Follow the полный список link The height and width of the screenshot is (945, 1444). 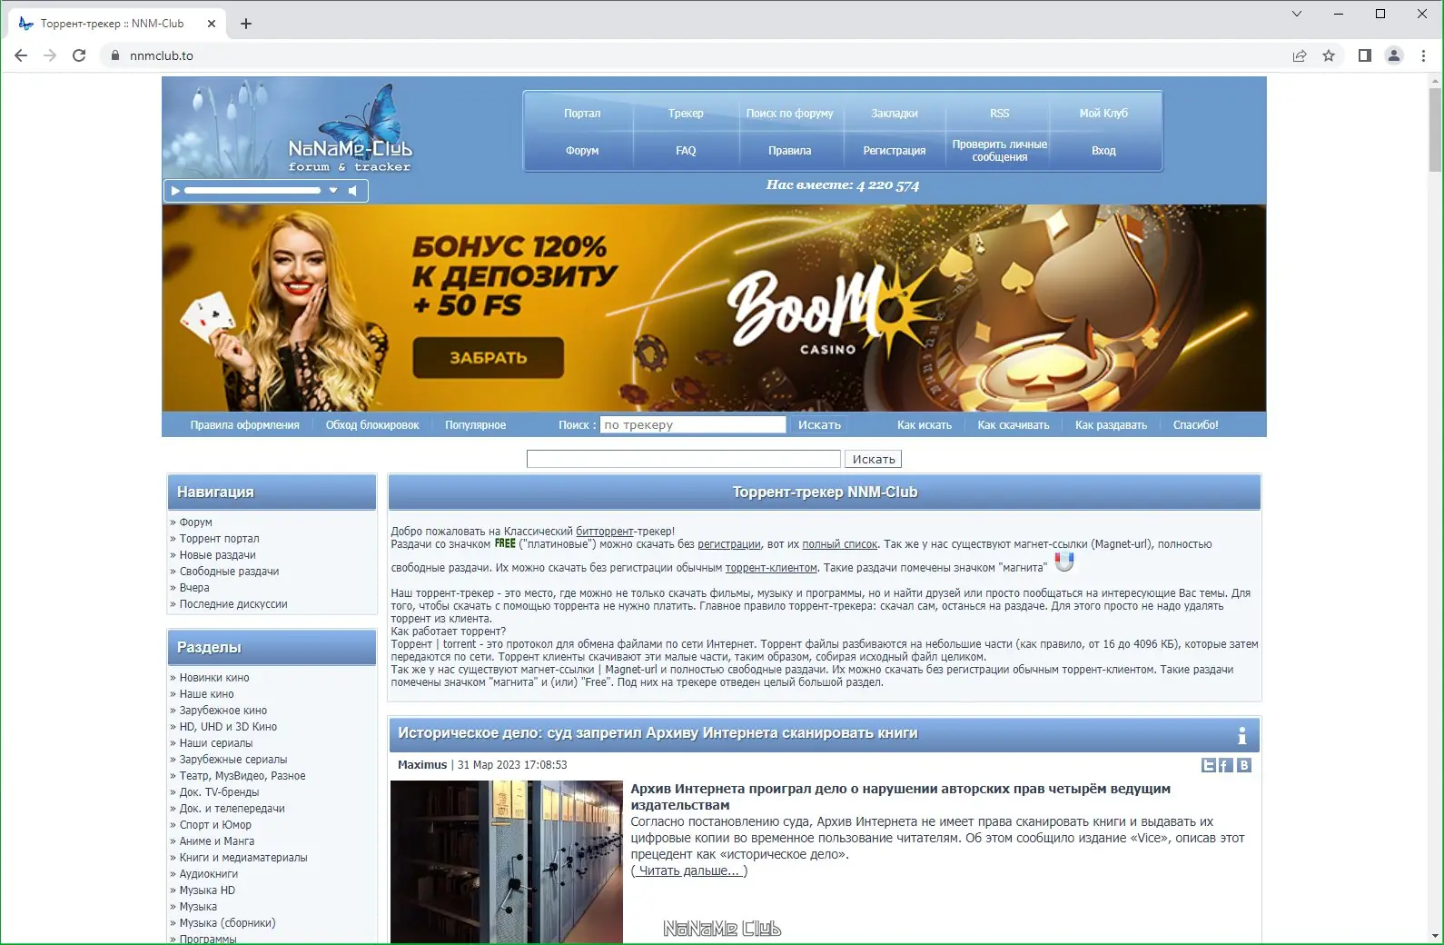pos(840,544)
